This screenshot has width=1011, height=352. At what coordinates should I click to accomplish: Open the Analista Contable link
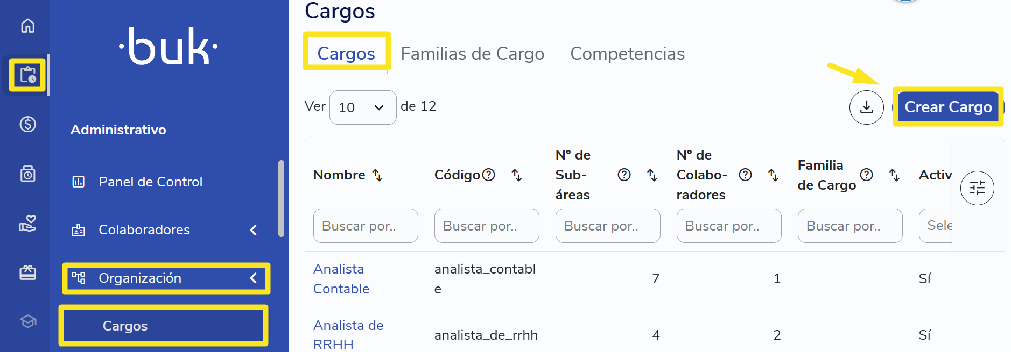(341, 279)
